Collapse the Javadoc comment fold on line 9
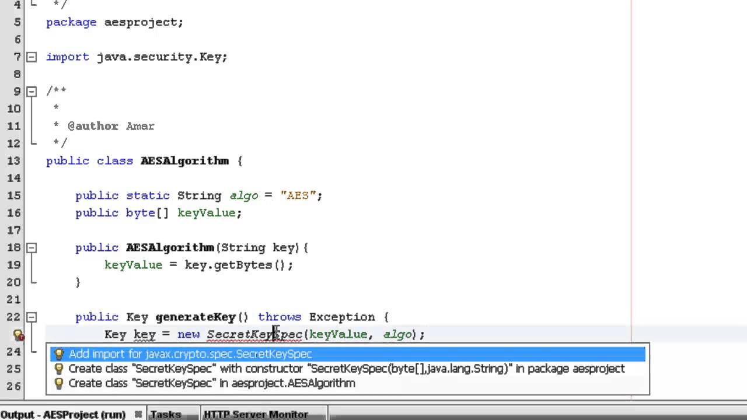Viewport: 747px width, 420px height. 32,92
